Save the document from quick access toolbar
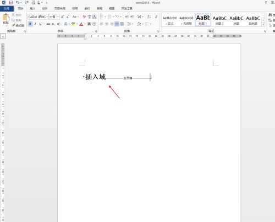The image size is (275, 222). tap(11, 3)
